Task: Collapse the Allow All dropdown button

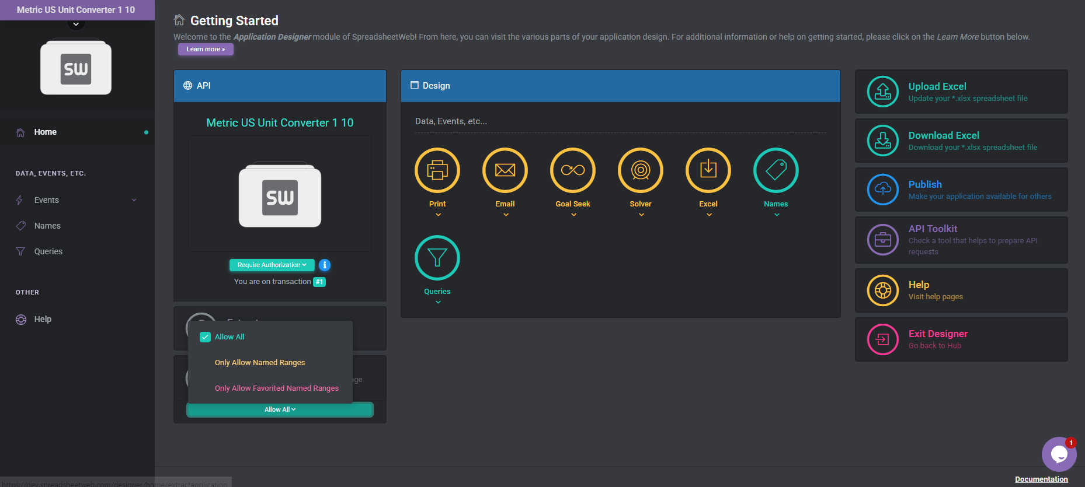Action: (280, 410)
